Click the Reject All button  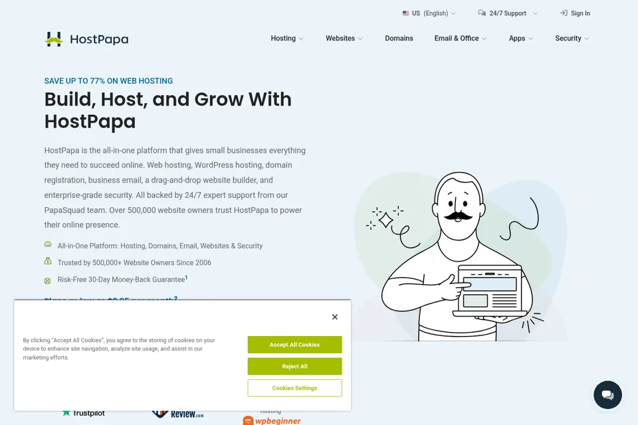point(294,367)
